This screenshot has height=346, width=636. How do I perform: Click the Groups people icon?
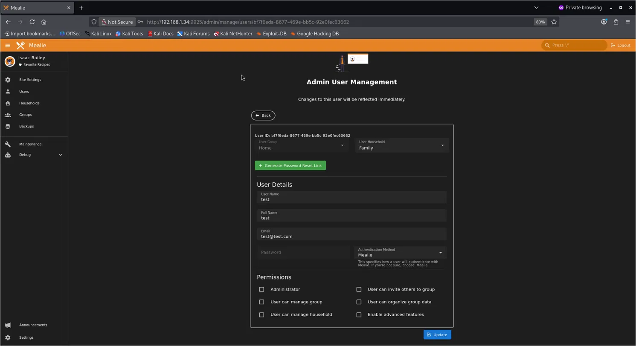[x=8, y=115]
